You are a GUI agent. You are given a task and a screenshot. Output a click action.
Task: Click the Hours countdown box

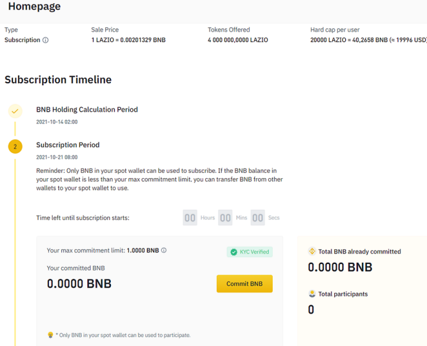pos(190,217)
